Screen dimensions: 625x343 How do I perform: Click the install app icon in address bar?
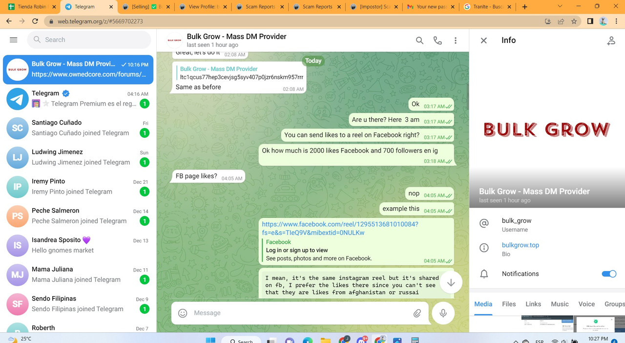click(x=548, y=21)
